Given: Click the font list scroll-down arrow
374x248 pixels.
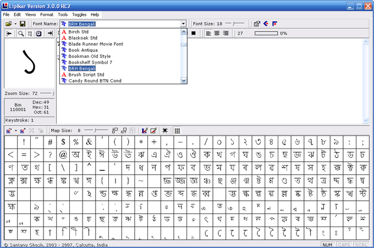Looking at the screenshot, I should (x=184, y=81).
